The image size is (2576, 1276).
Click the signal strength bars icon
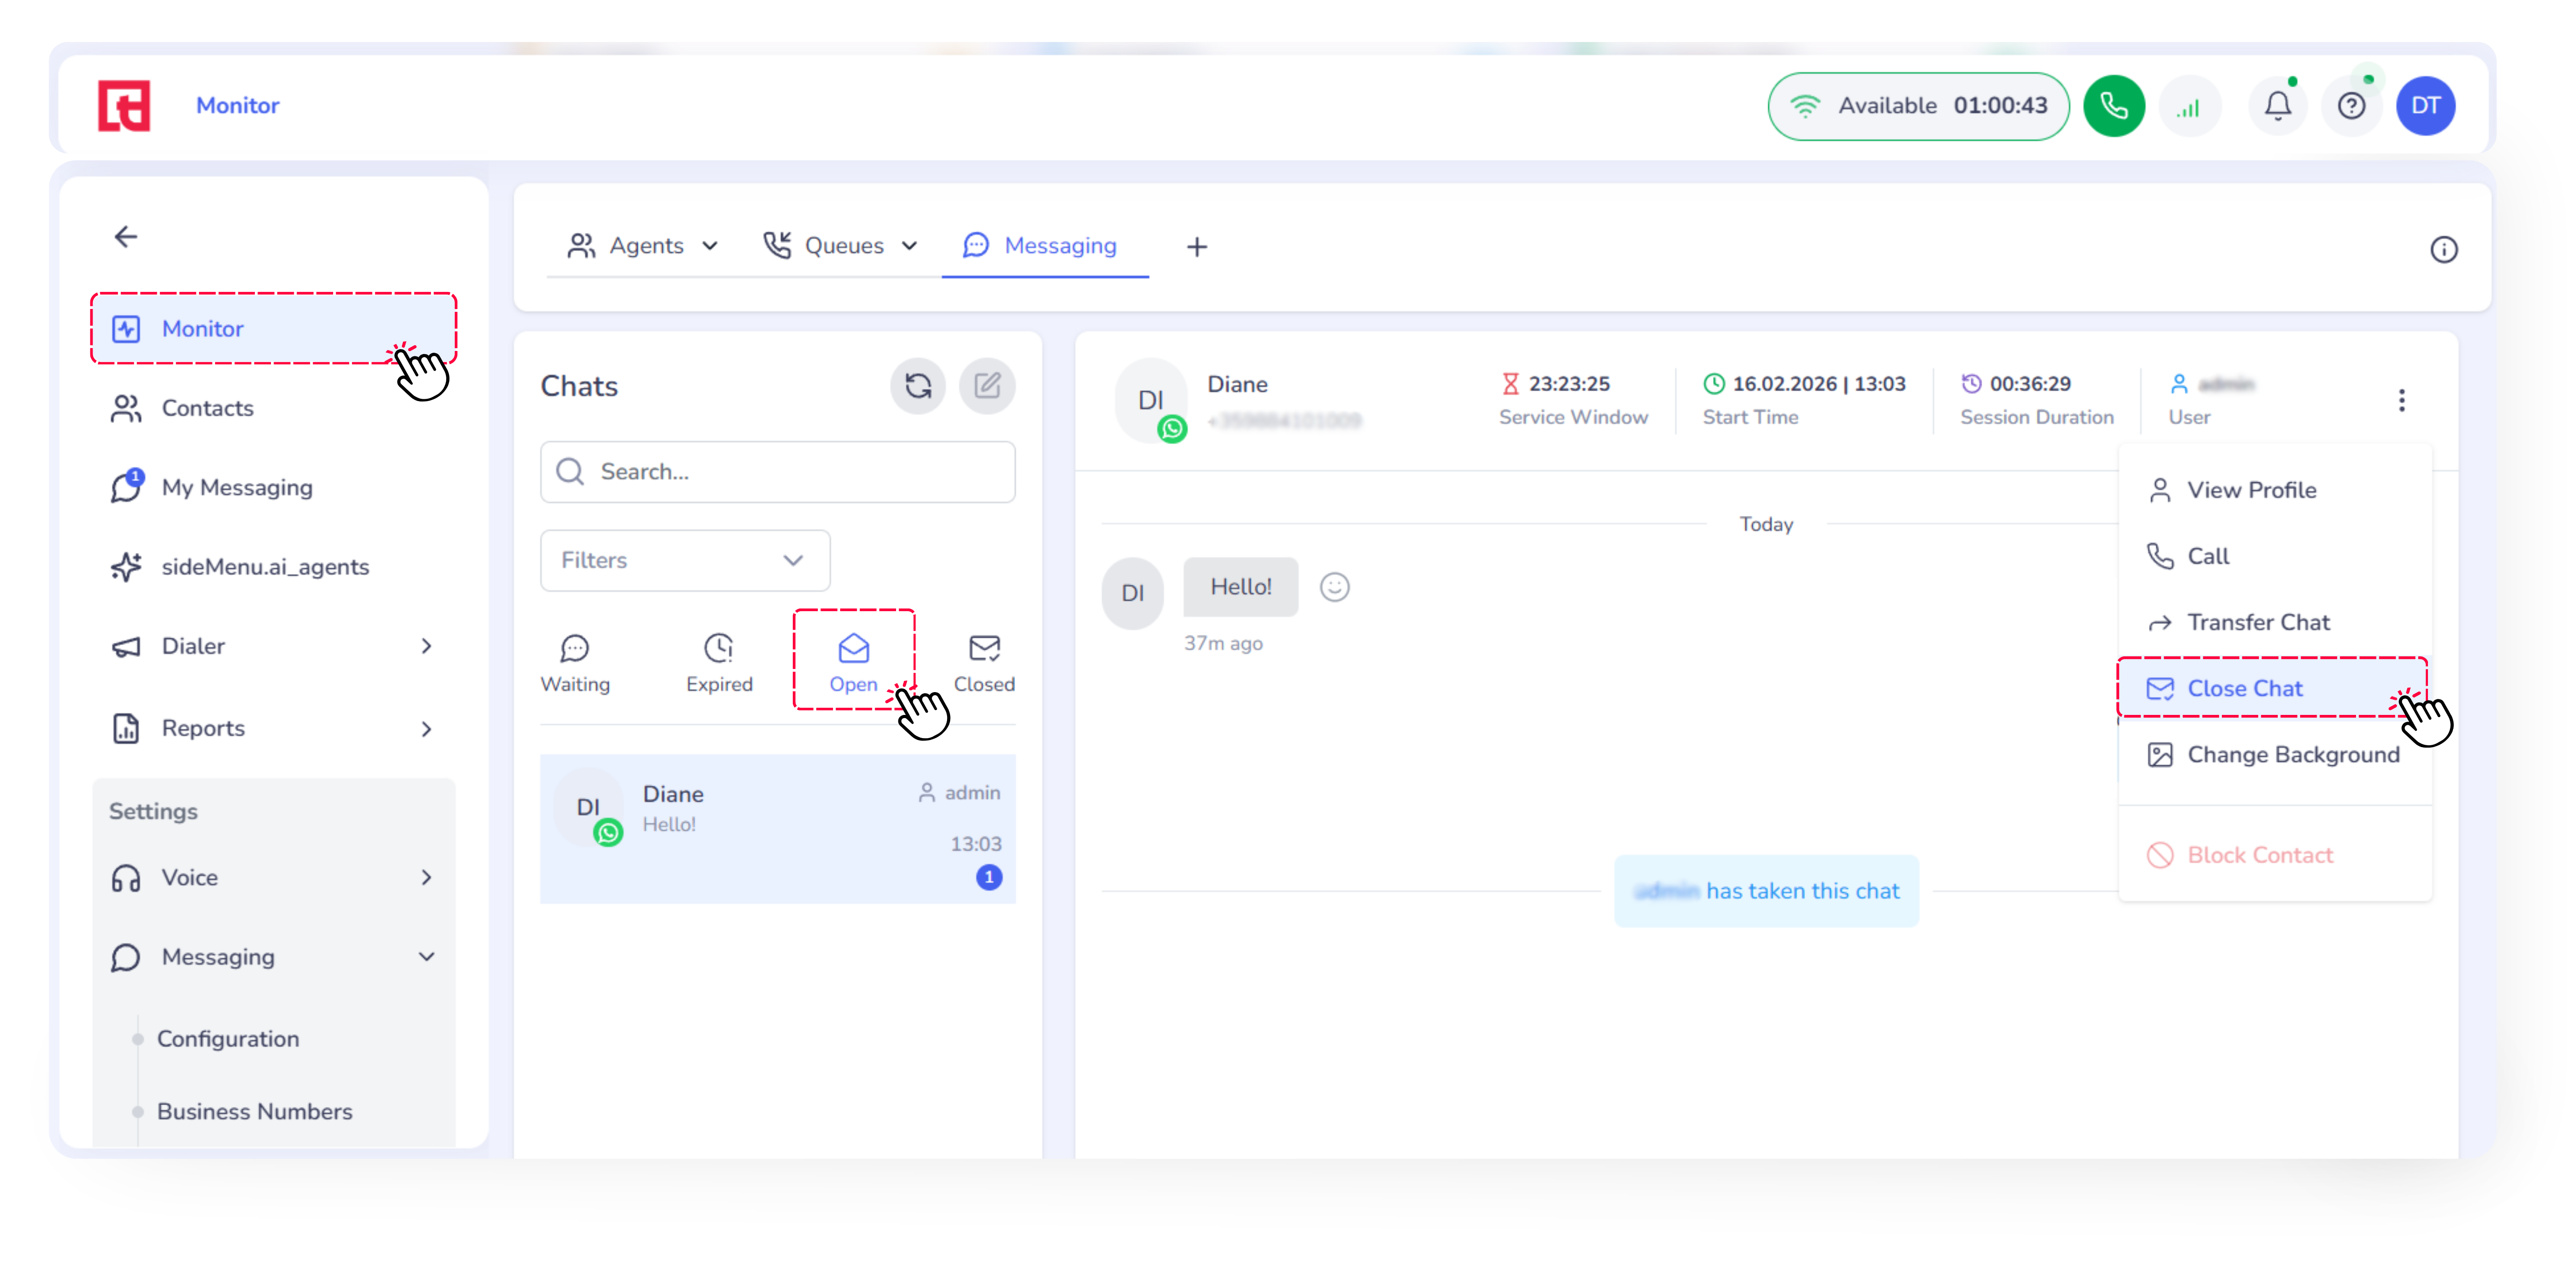pos(2189,106)
